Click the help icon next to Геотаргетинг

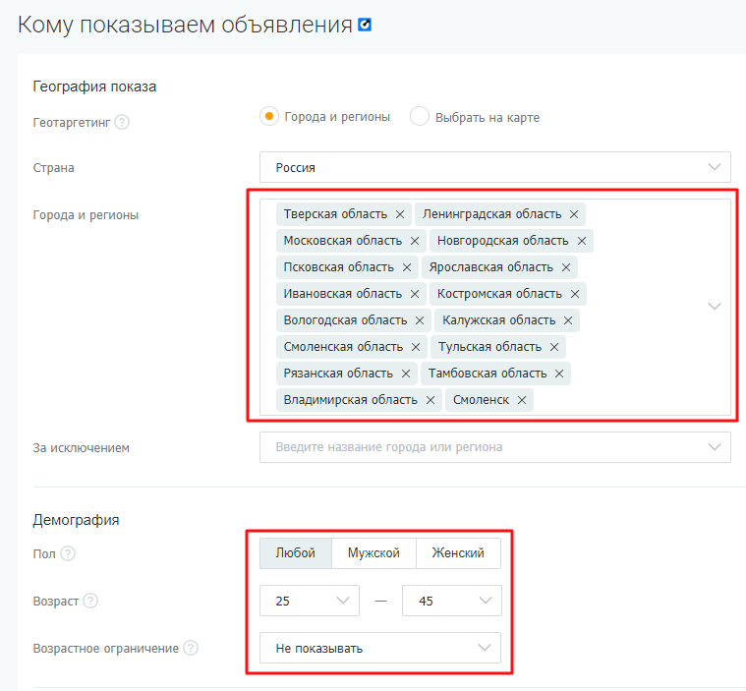point(122,123)
